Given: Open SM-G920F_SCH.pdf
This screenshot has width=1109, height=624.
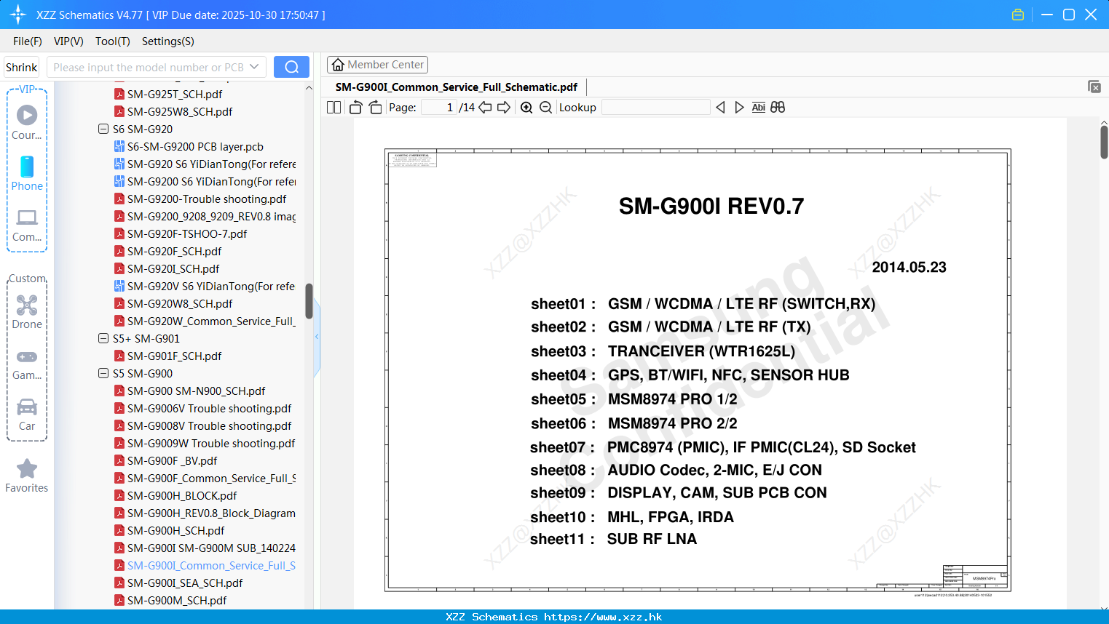Looking at the screenshot, I should 174,251.
